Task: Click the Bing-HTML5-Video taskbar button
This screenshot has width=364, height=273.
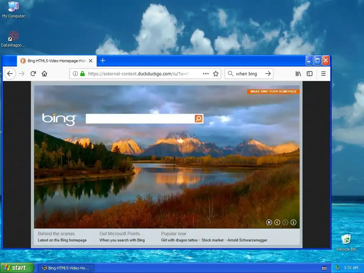Action: click(66, 268)
